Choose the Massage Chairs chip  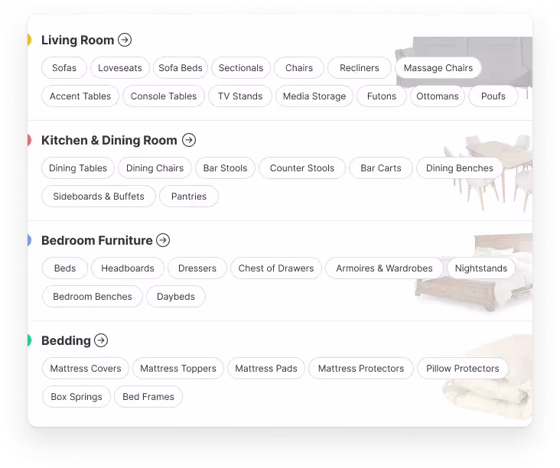438,68
